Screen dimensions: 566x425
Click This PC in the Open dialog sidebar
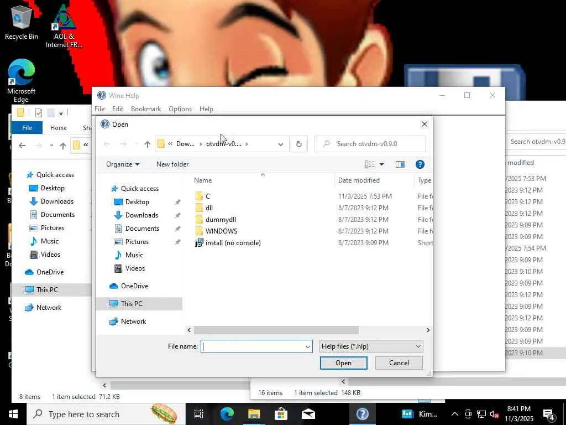click(x=132, y=304)
